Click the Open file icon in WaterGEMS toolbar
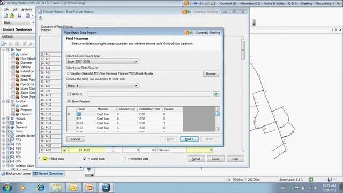The image size is (343, 193). pos(12,16)
